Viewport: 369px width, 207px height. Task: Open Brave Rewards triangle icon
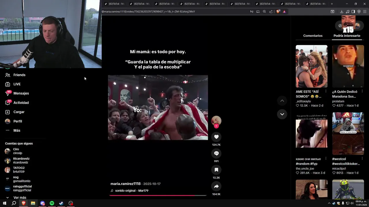[284, 11]
